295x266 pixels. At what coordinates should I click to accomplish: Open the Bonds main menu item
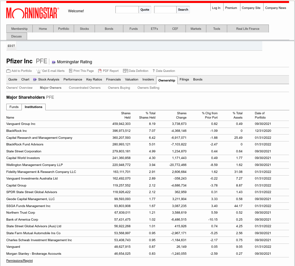[109, 28]
